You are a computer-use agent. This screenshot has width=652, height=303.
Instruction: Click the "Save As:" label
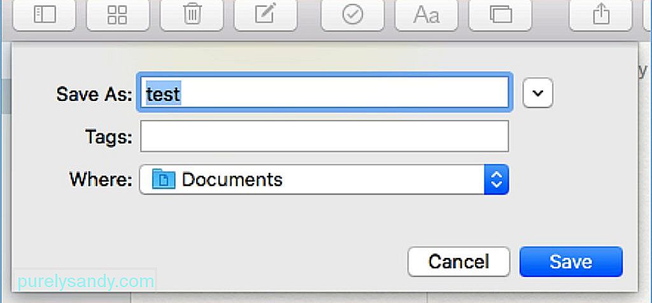coord(94,94)
